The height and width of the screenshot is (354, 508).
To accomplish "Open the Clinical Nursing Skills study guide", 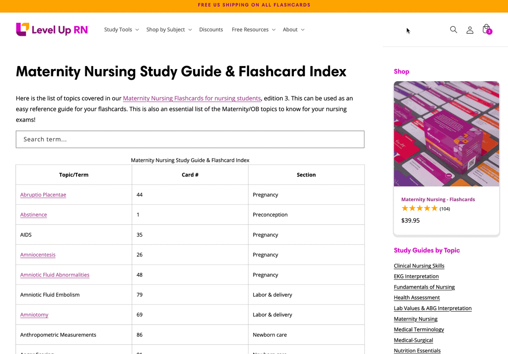I will click(x=419, y=265).
